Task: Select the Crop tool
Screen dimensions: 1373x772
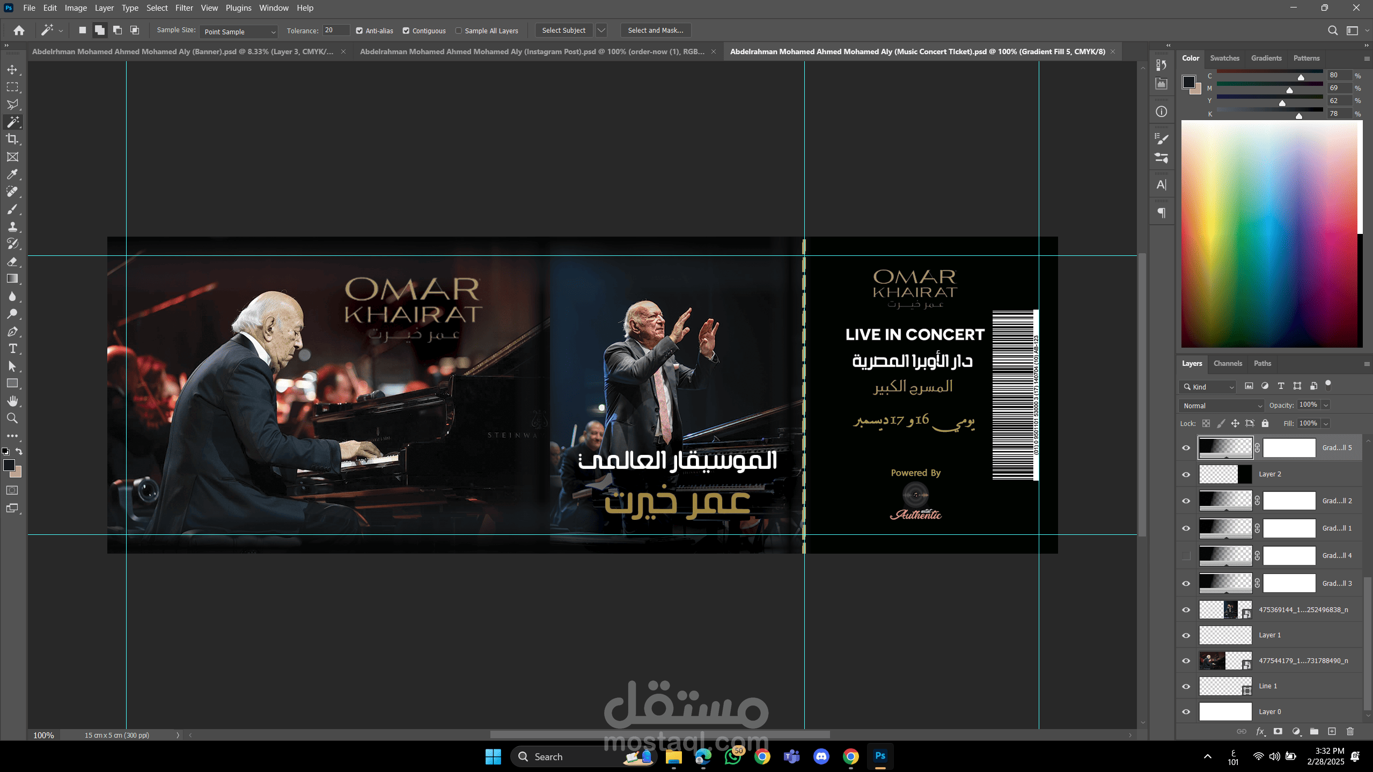Action: pos(12,139)
